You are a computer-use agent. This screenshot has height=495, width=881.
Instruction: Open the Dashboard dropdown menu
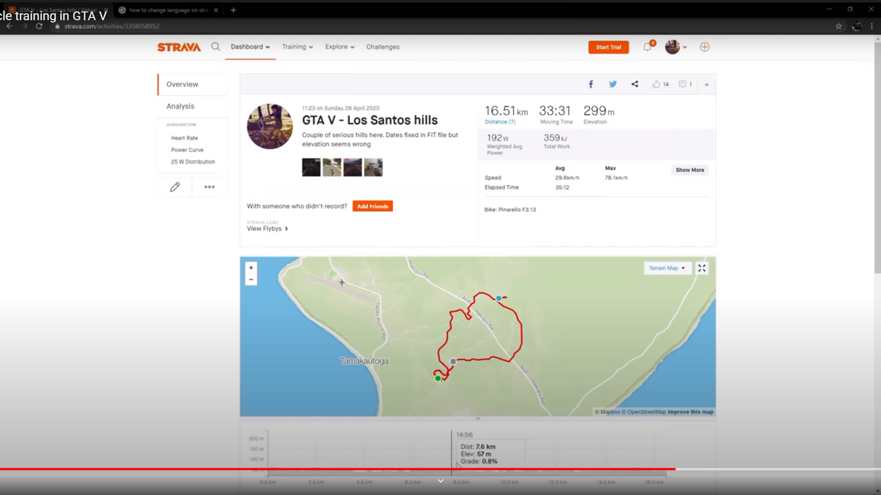click(250, 47)
